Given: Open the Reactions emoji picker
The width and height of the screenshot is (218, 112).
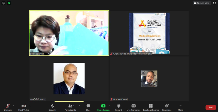Looking at the screenshot, I should coord(167,106).
